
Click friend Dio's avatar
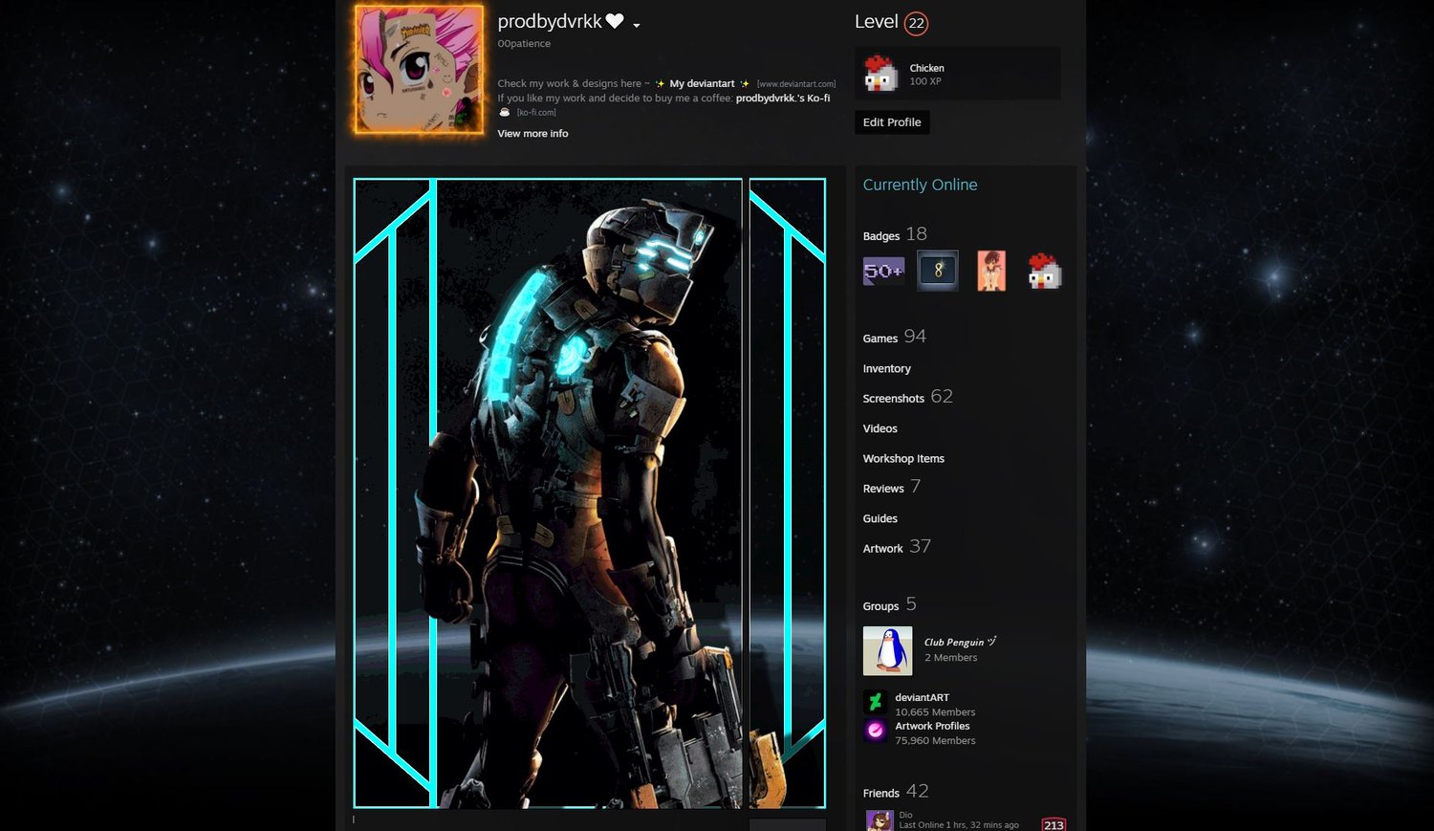click(x=880, y=820)
